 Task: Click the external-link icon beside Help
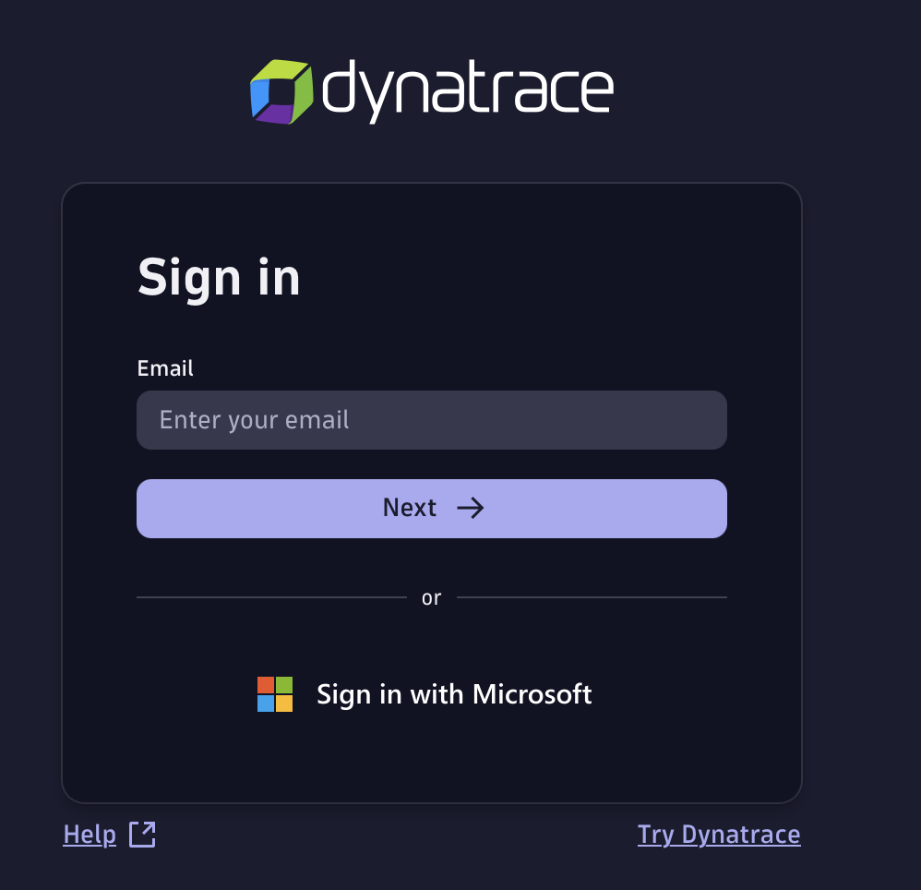(x=141, y=834)
